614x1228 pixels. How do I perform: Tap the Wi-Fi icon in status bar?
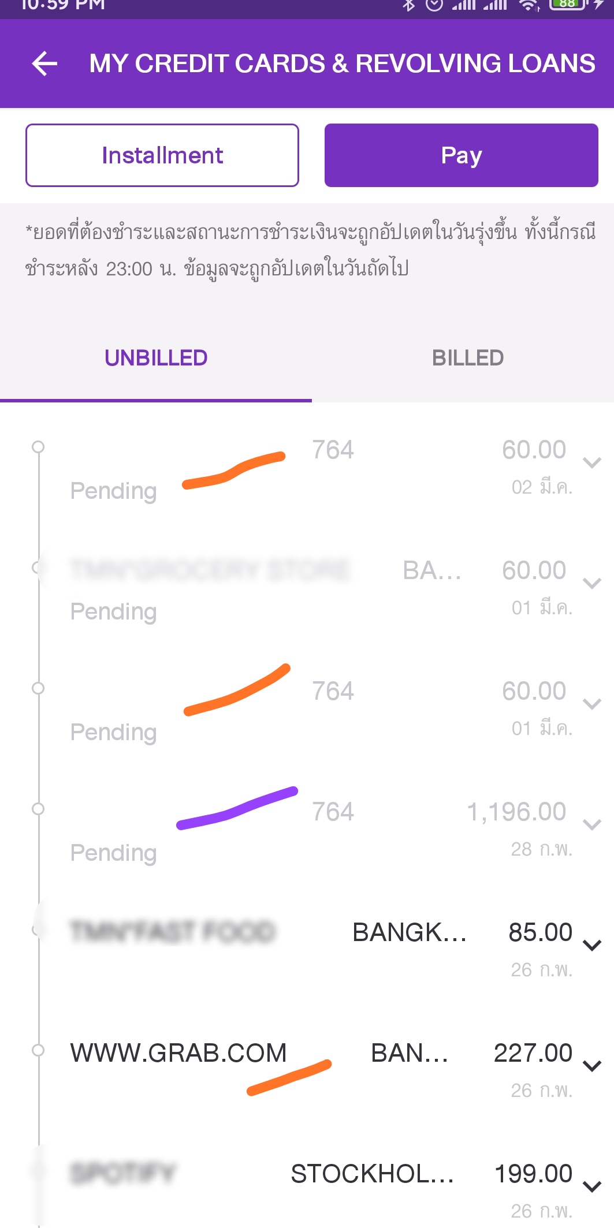coord(529,5)
